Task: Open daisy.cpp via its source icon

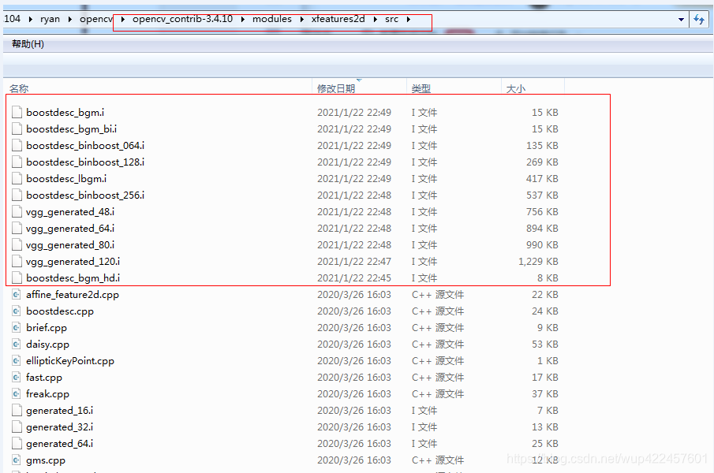Action: pos(17,344)
